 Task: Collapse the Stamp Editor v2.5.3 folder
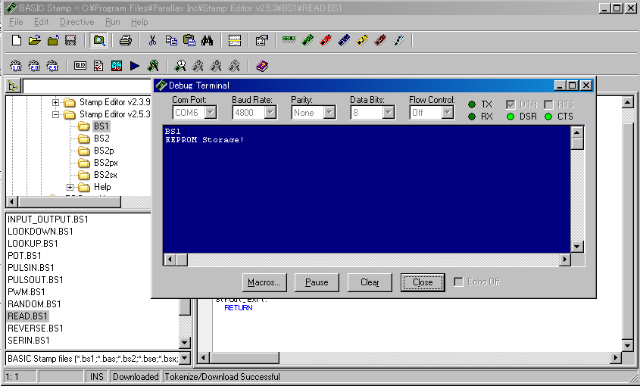point(55,114)
